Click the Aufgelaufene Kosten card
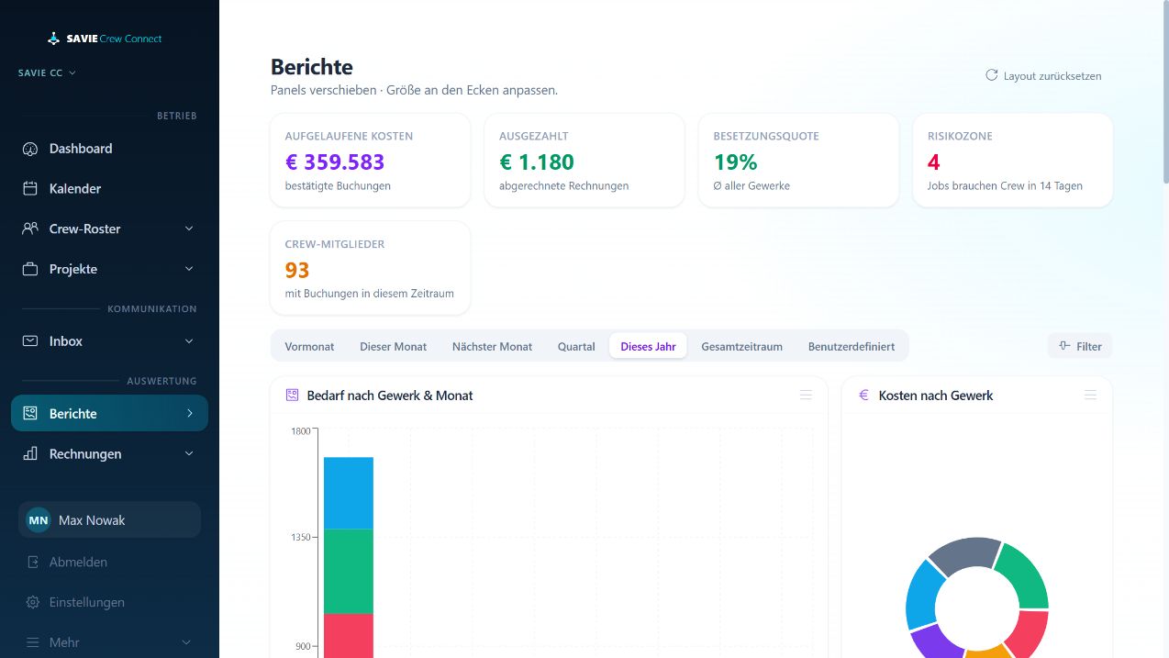The height and width of the screenshot is (658, 1169). click(371, 161)
